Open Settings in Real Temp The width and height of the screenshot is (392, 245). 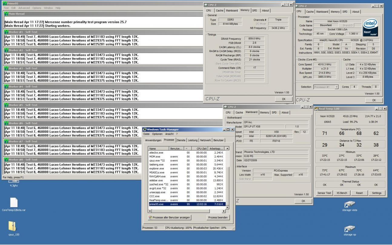pos(377,193)
